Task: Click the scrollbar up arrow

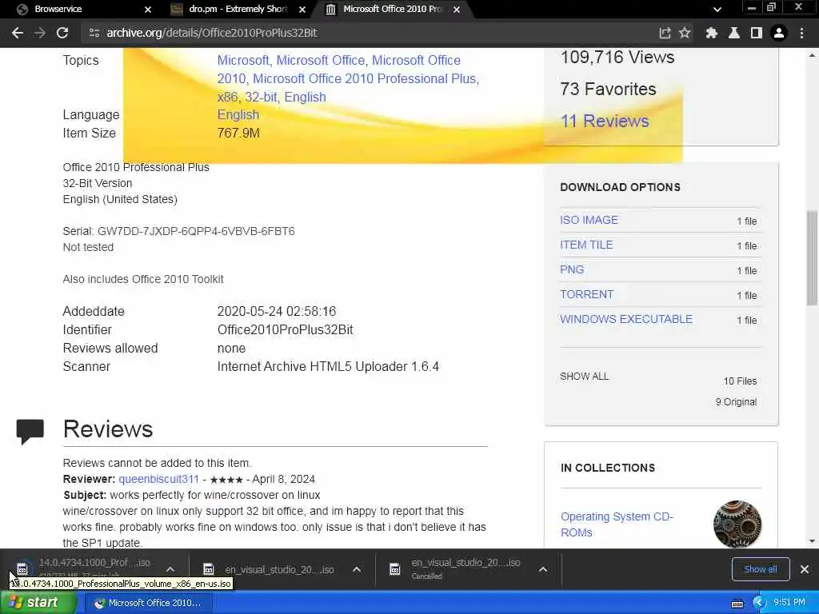Action: tap(812, 55)
